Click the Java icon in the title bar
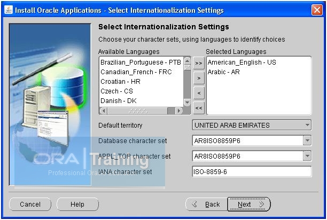Screen dimensions: 327x220 9,10
